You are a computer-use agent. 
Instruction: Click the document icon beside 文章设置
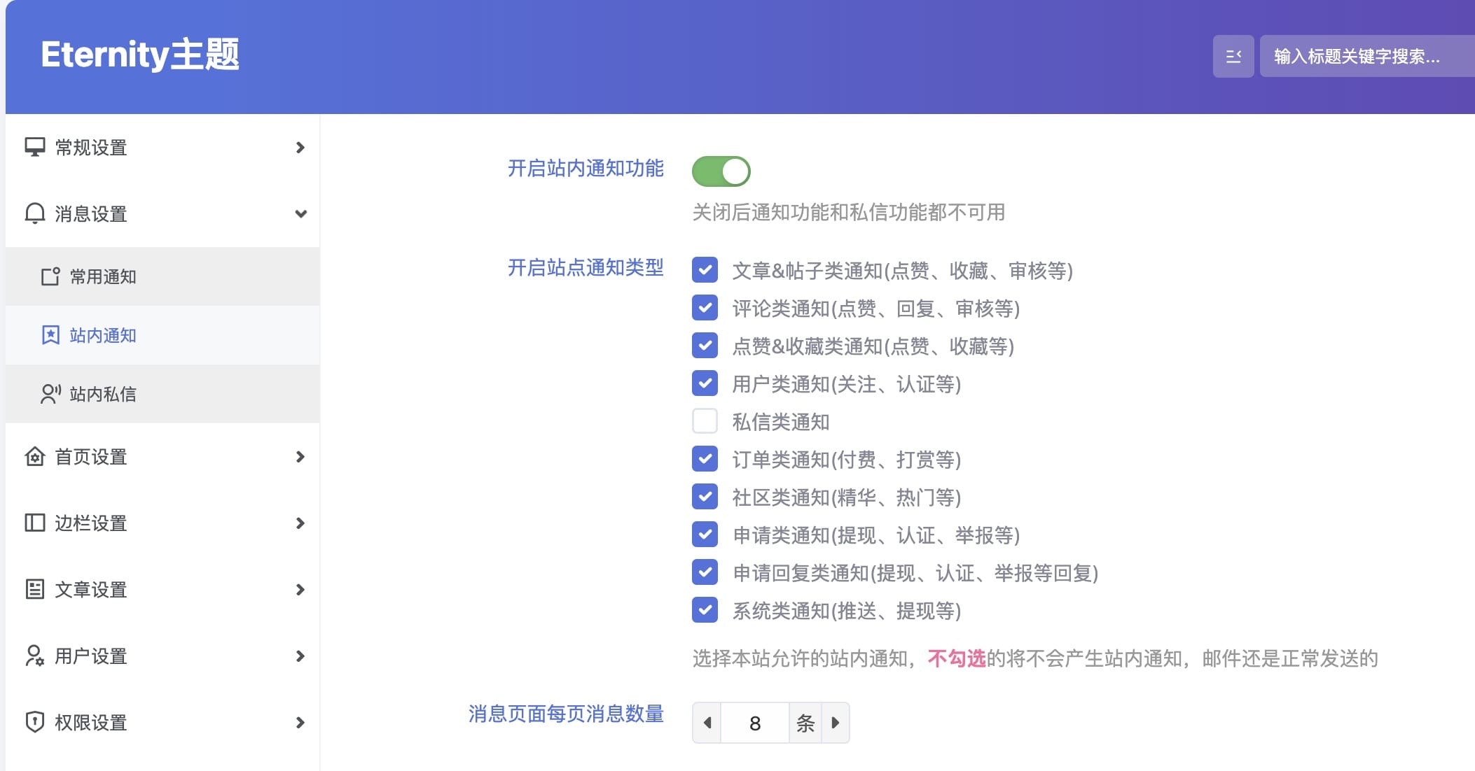point(34,589)
